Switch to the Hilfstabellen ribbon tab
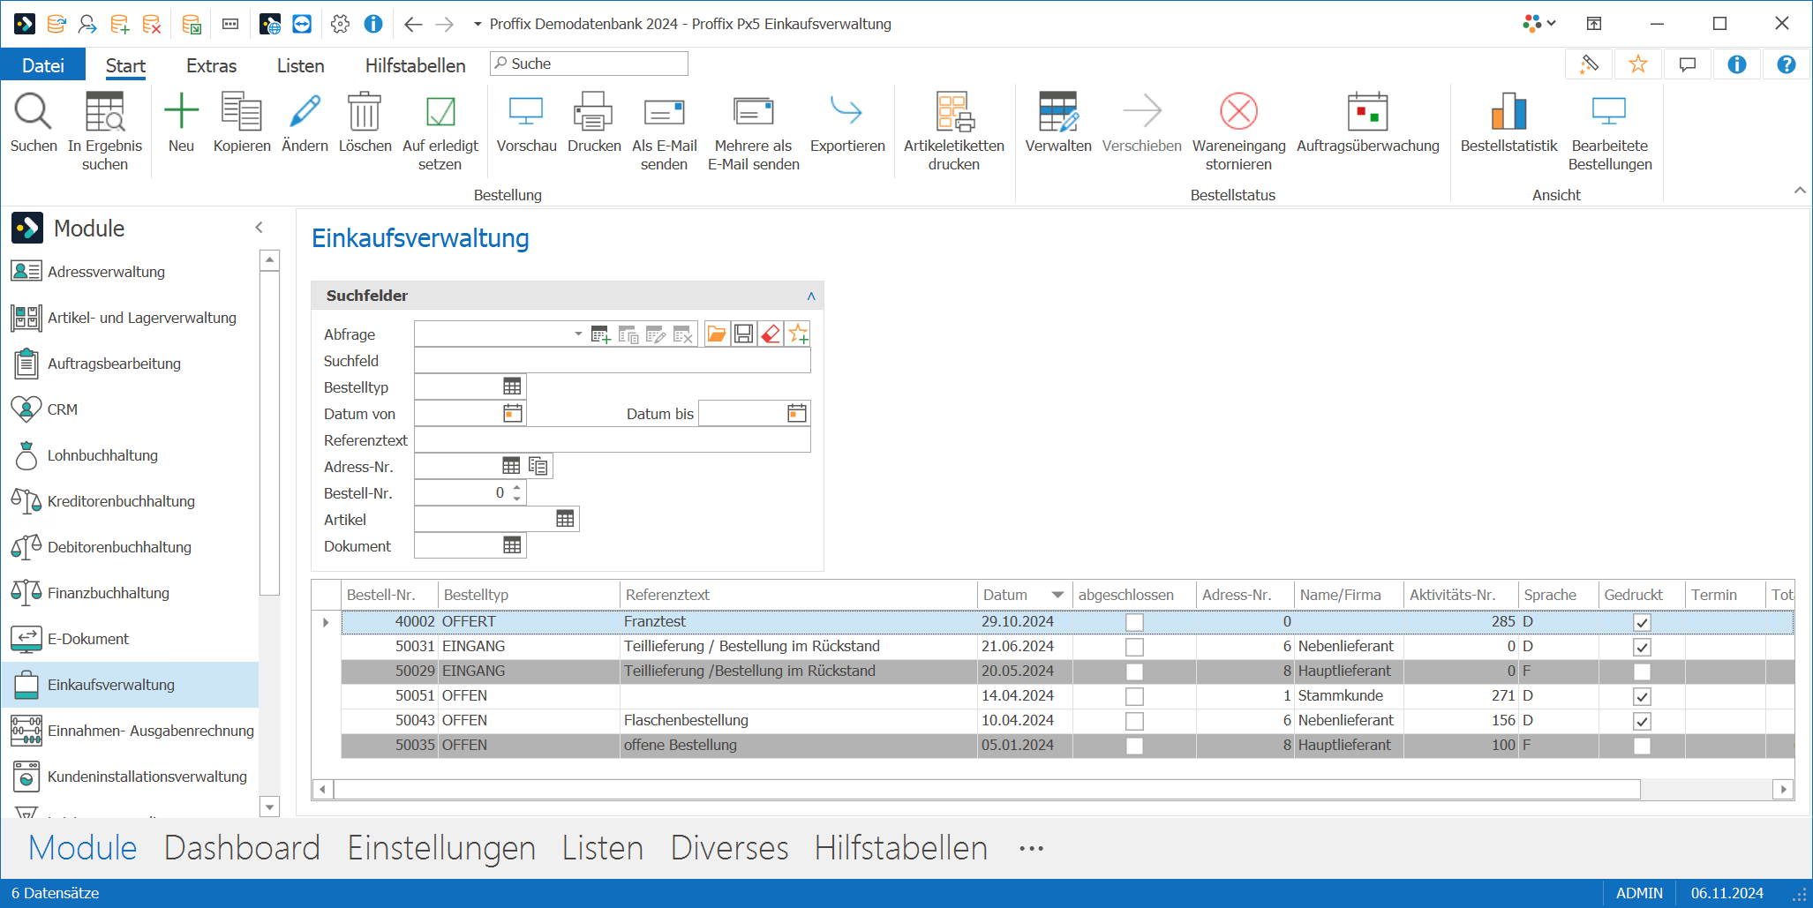 [415, 65]
